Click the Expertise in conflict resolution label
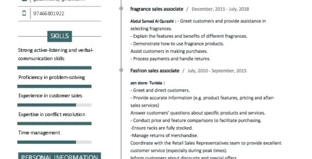Viewport: 312px width, 159px height. click(x=52, y=114)
